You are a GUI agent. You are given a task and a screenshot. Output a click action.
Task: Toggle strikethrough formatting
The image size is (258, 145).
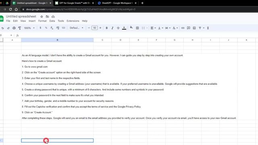click(118, 28)
